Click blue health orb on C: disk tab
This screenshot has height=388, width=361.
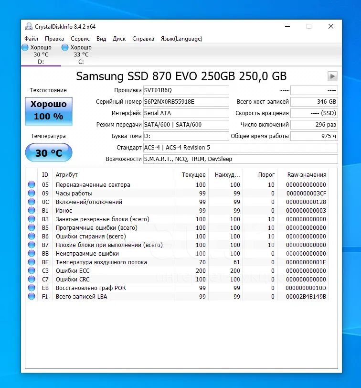click(x=65, y=47)
